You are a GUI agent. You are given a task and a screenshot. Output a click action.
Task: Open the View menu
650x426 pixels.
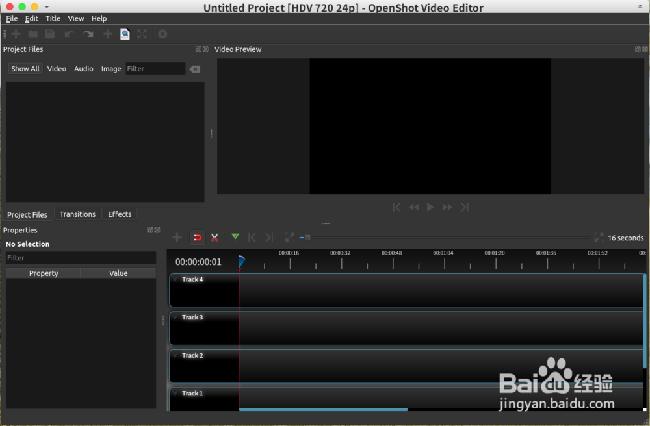76,19
